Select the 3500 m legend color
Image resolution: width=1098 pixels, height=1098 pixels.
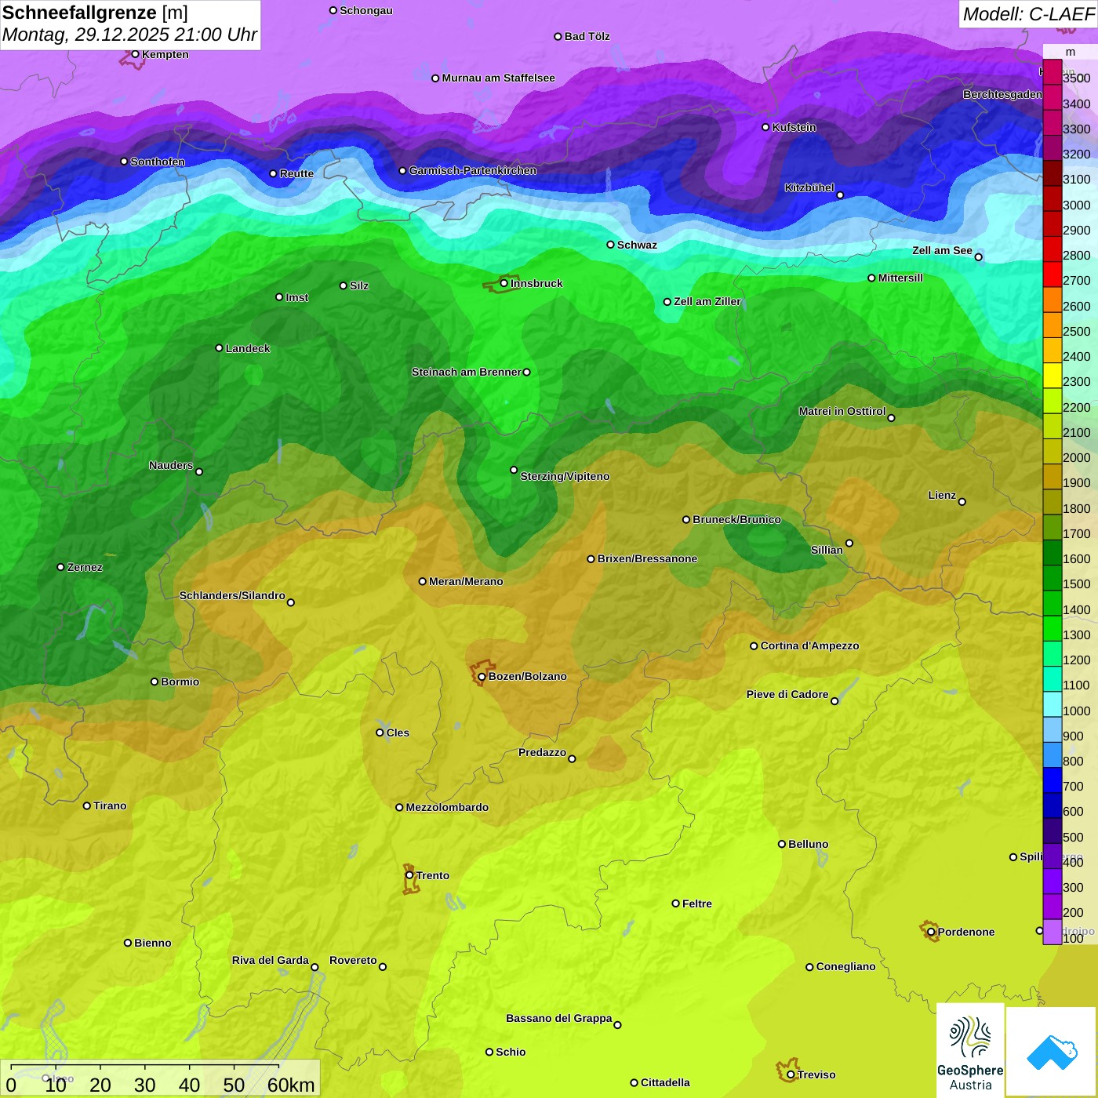click(x=1052, y=72)
